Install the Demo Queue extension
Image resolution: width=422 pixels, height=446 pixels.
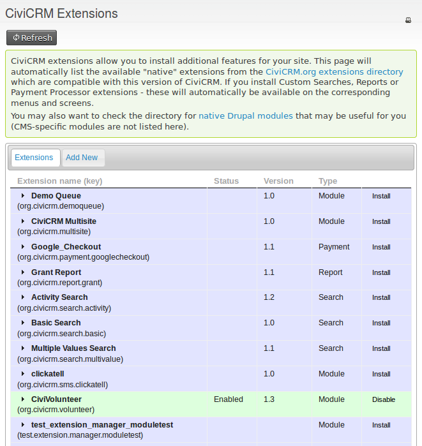[x=381, y=197]
